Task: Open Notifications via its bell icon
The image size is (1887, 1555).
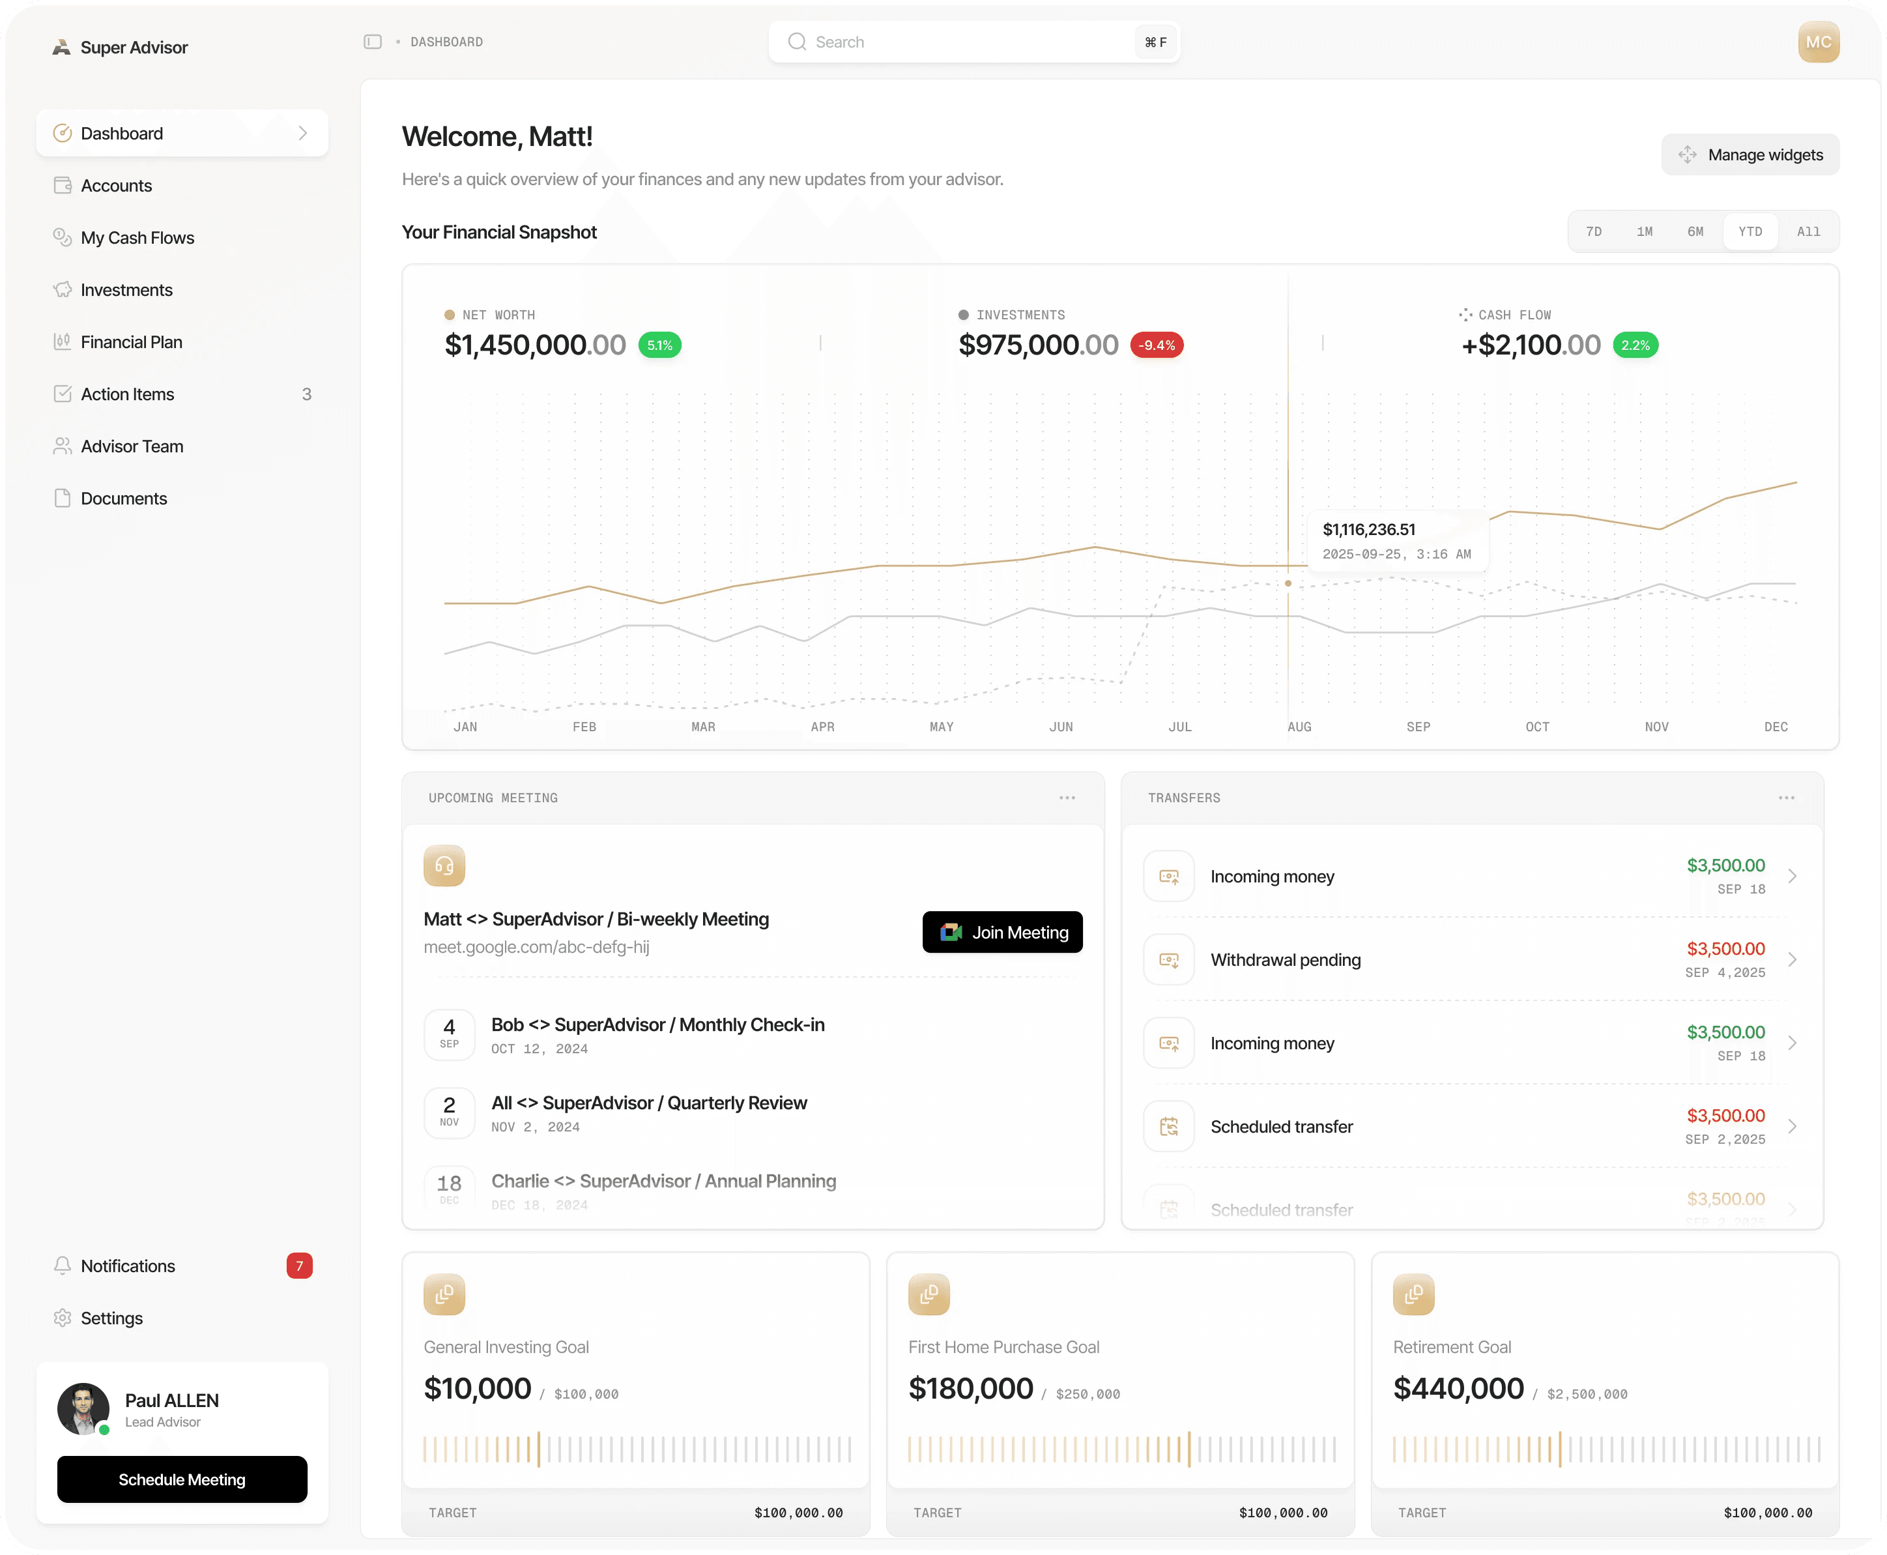Action: [63, 1265]
